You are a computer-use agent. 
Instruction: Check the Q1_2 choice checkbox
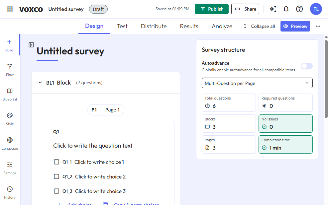point(56,176)
